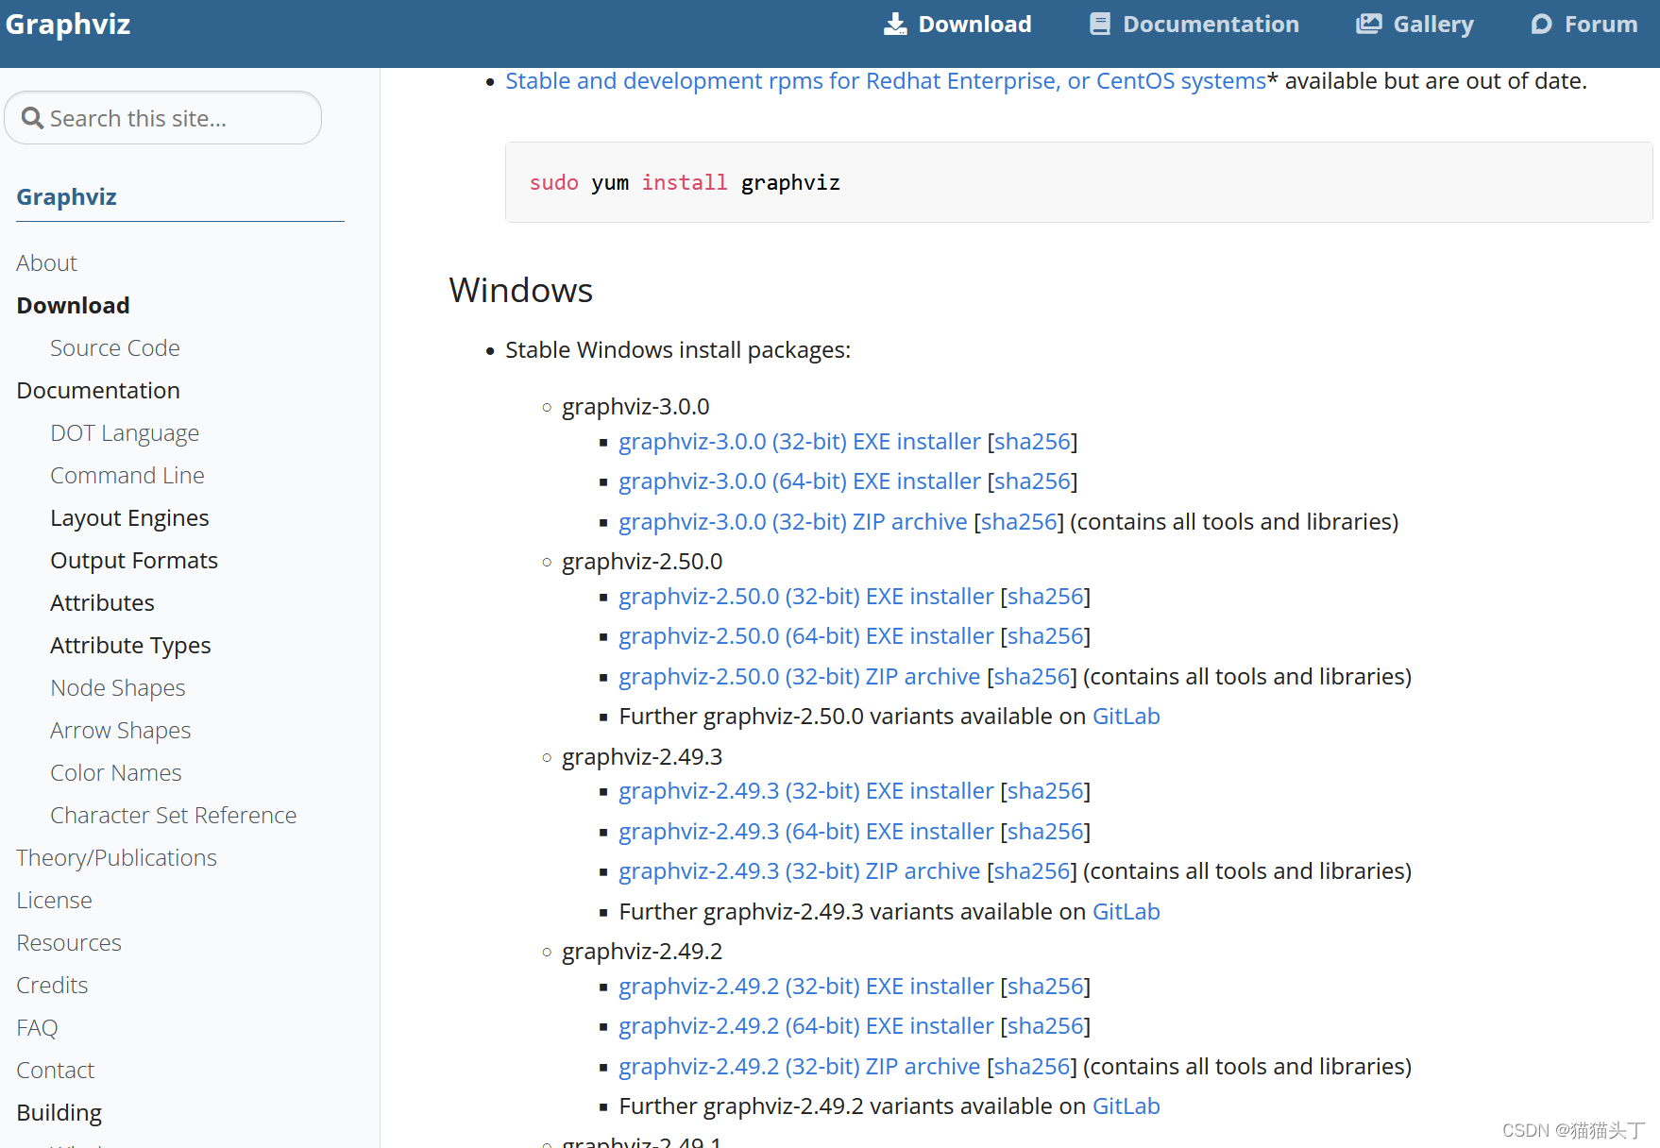Download graphviz-2.50.0 (32-bit) ZIP archive

[800, 676]
